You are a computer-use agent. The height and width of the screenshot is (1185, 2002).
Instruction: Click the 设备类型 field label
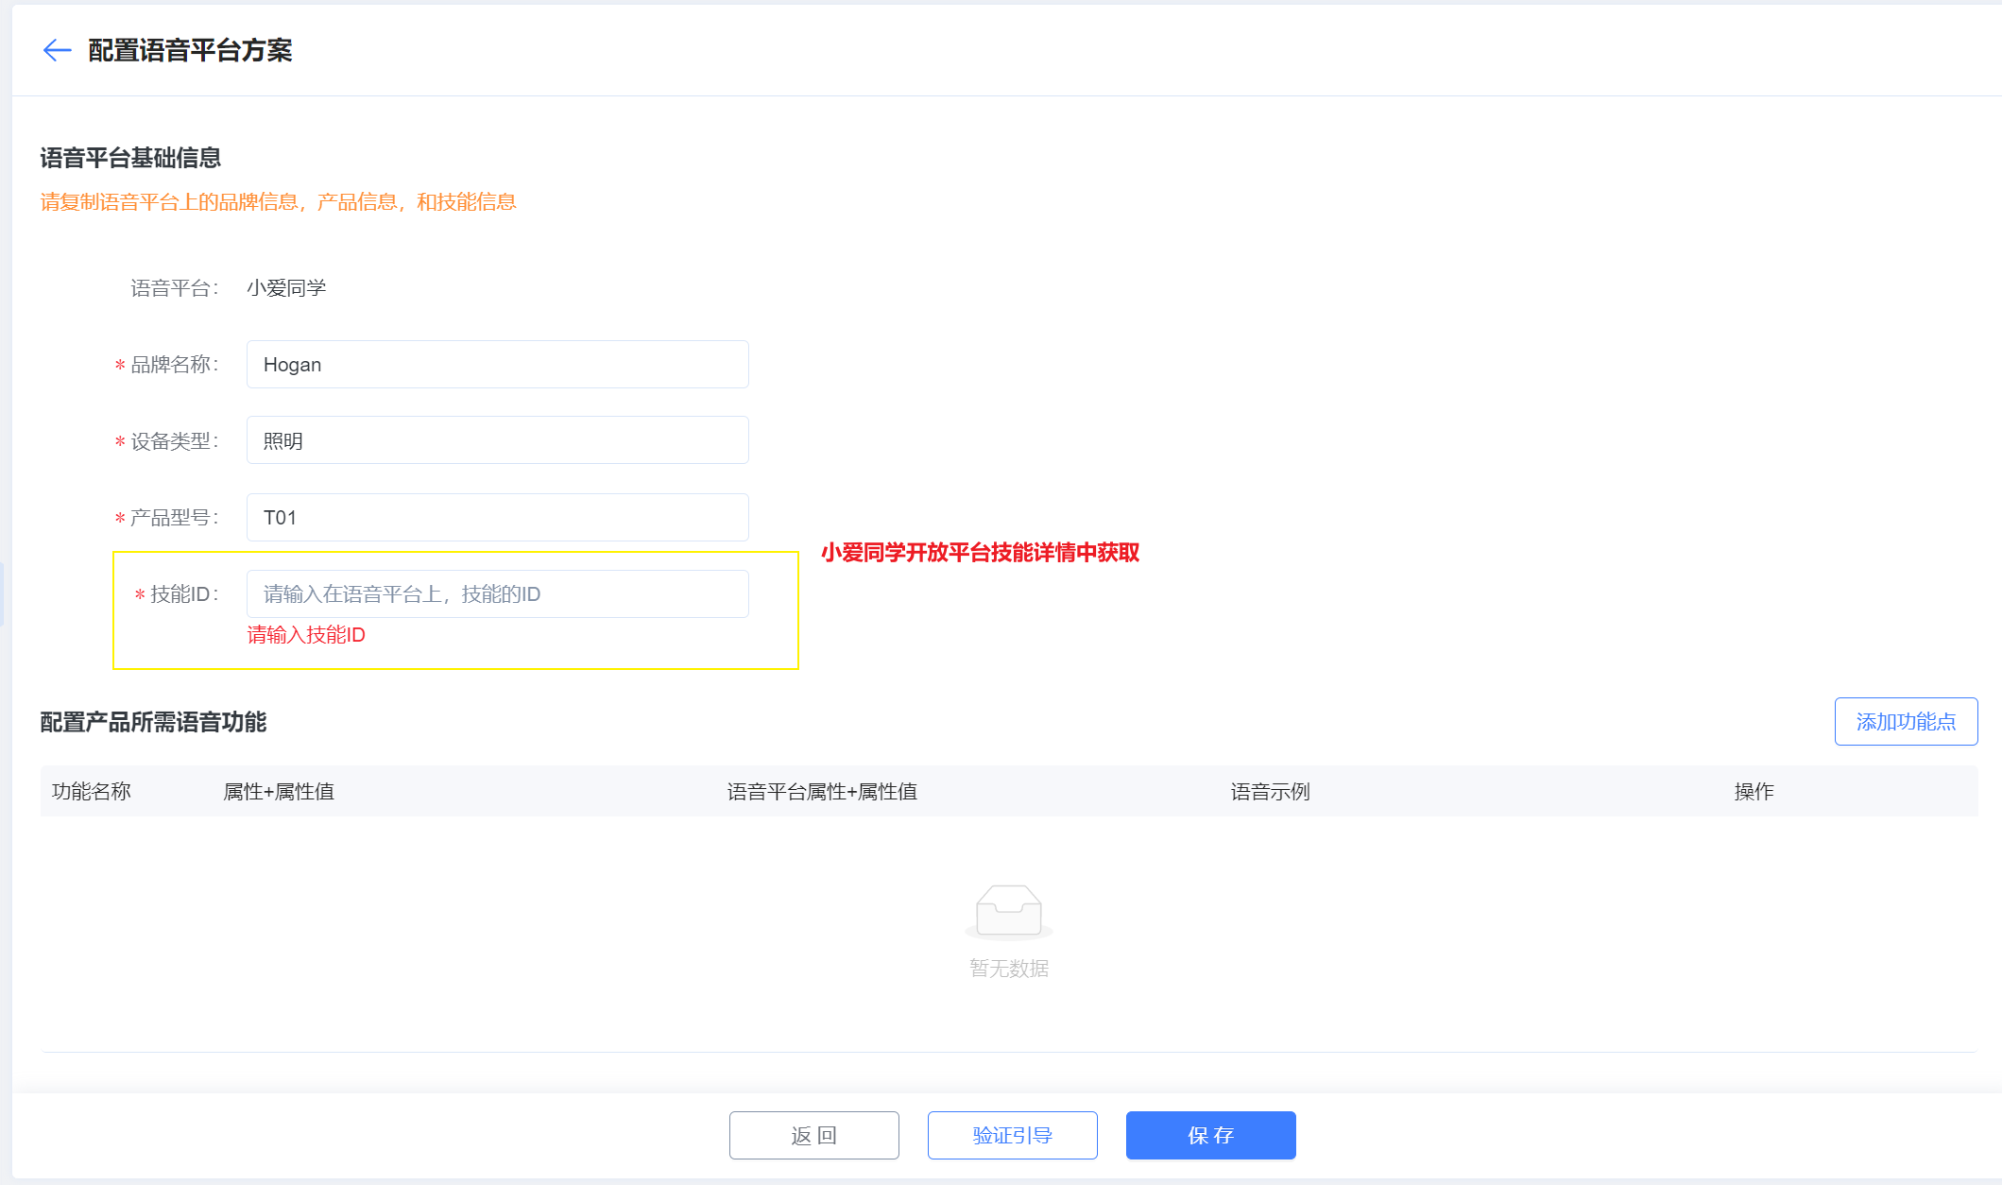click(x=174, y=441)
